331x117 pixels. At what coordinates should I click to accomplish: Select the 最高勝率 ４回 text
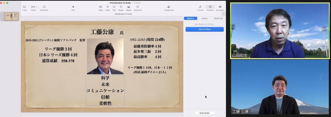(x=147, y=57)
